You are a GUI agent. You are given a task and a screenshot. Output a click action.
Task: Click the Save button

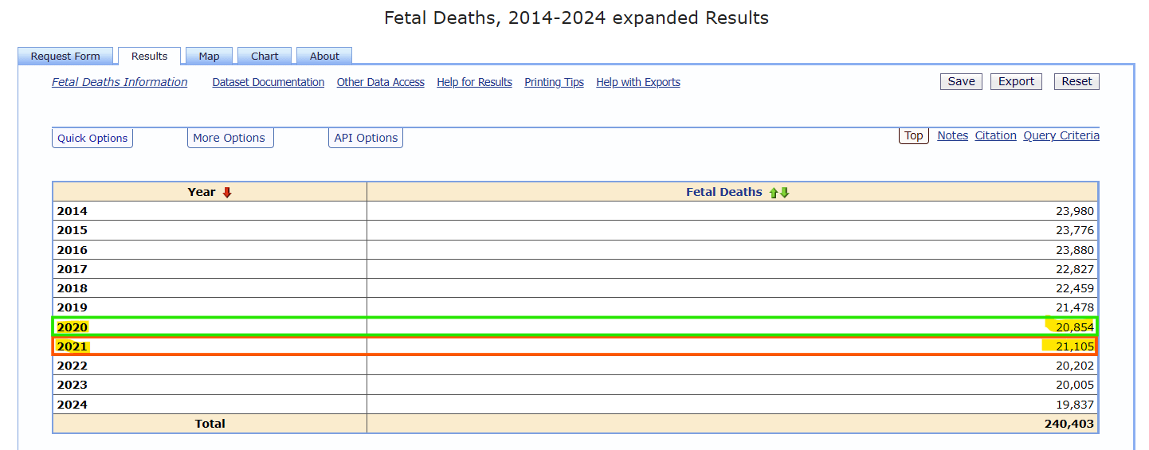(x=961, y=81)
